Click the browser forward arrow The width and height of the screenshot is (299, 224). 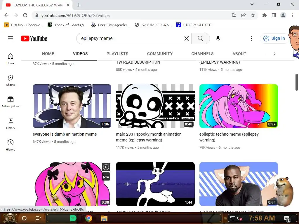16,15
